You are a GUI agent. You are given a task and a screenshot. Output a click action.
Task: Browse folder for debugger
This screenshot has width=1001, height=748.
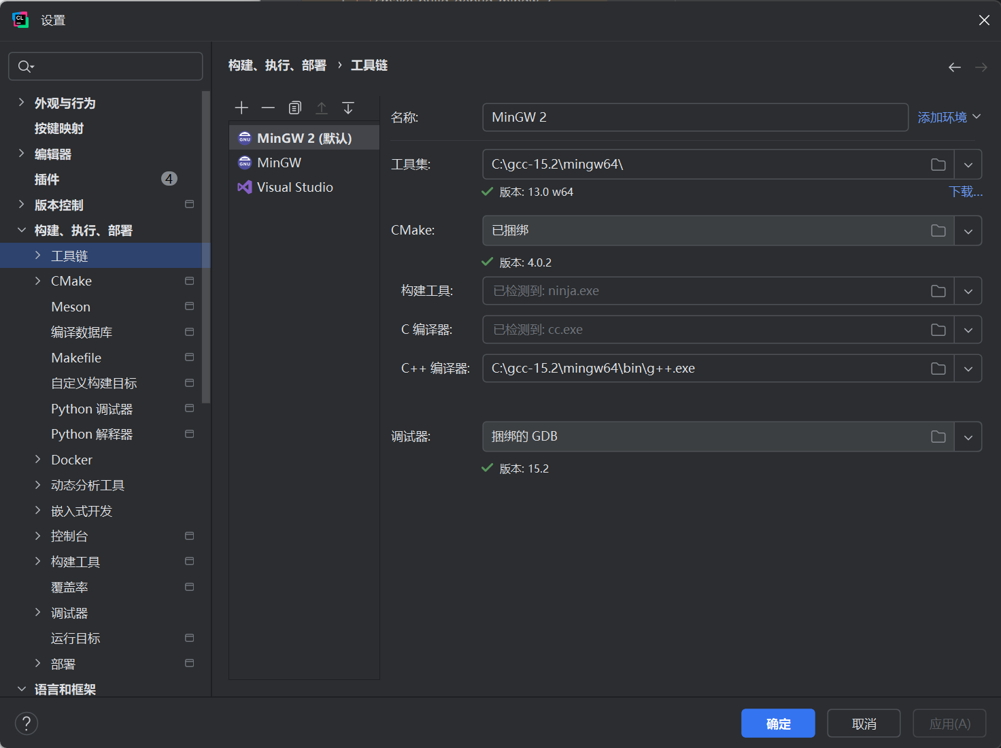pos(938,437)
